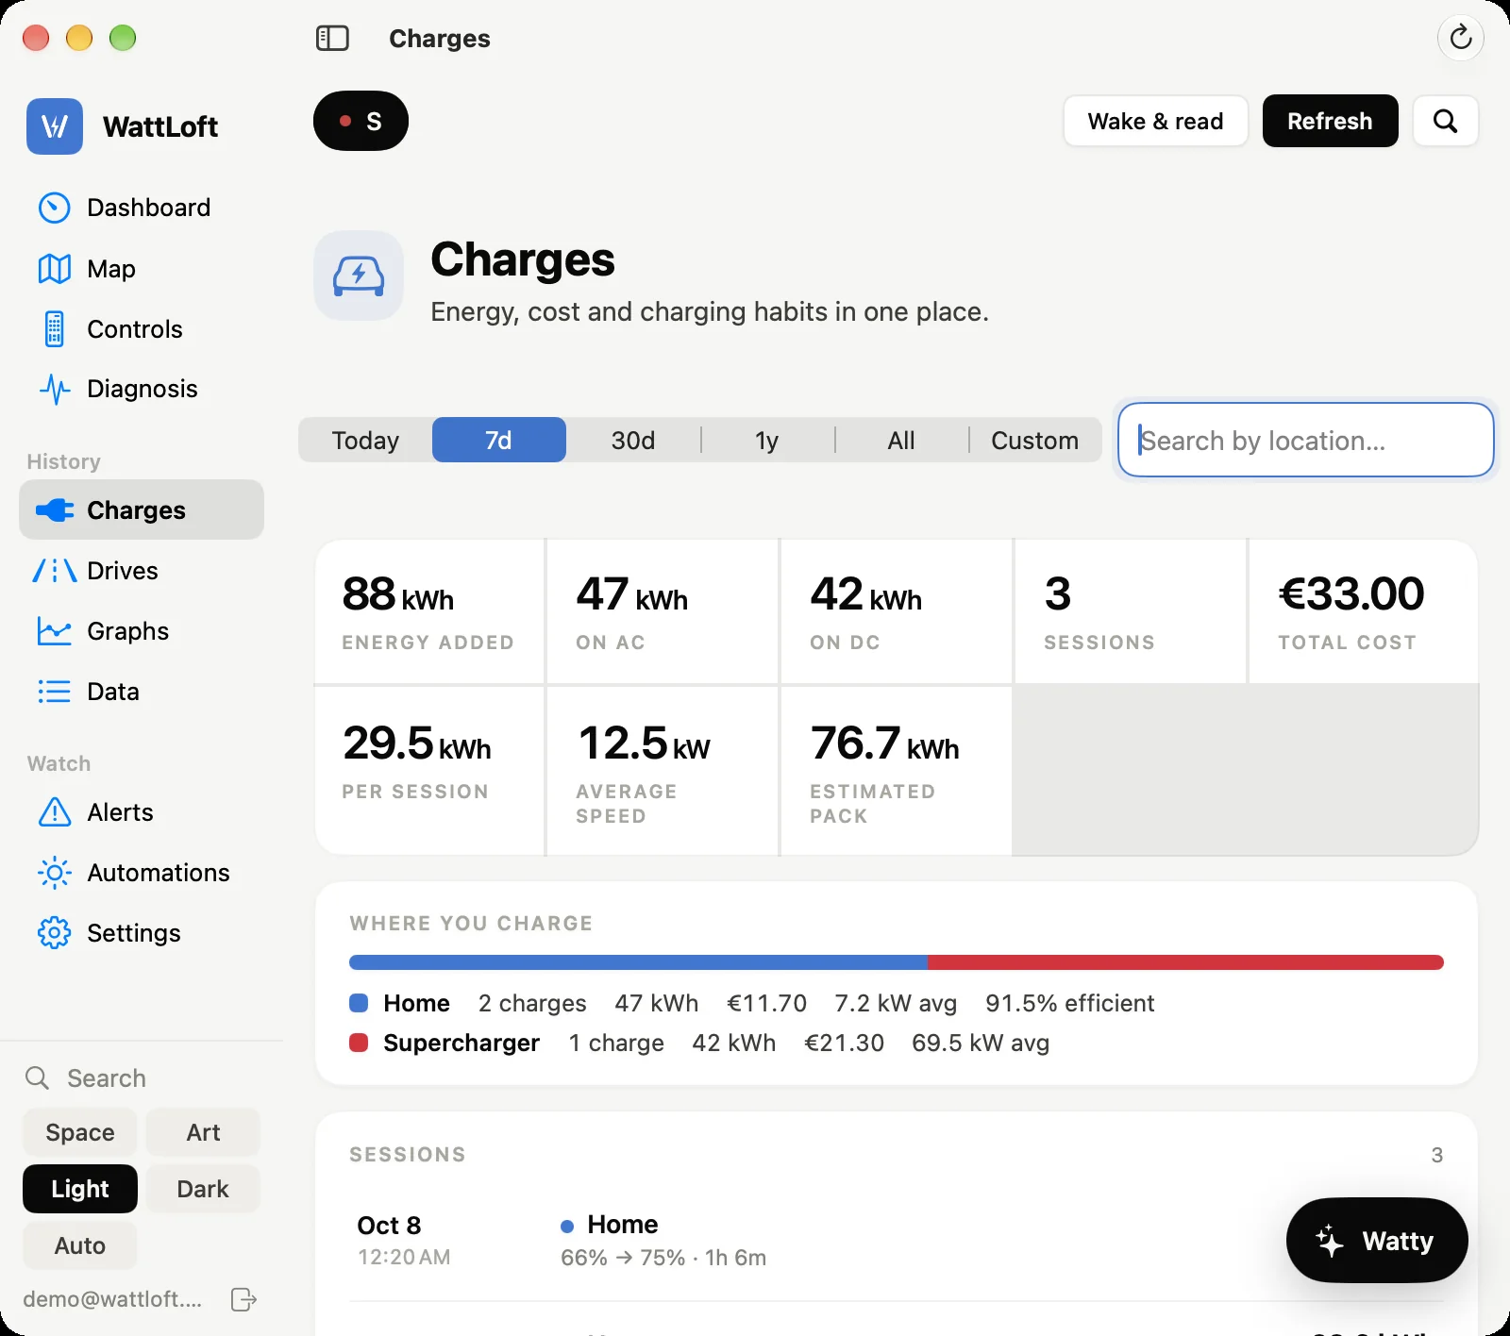Select the 7d time range
1510x1336 pixels.
(499, 440)
